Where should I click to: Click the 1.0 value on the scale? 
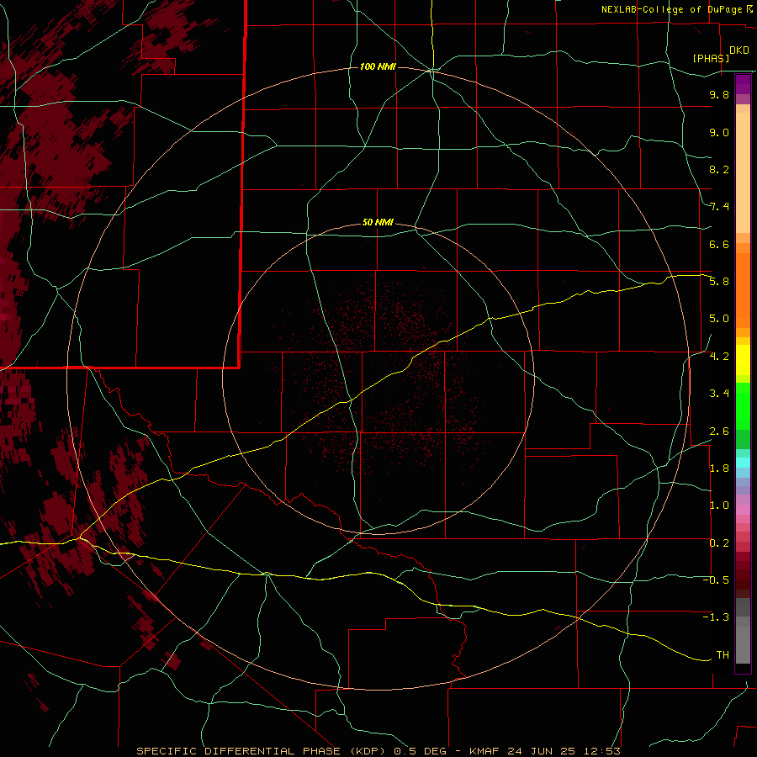(x=719, y=506)
